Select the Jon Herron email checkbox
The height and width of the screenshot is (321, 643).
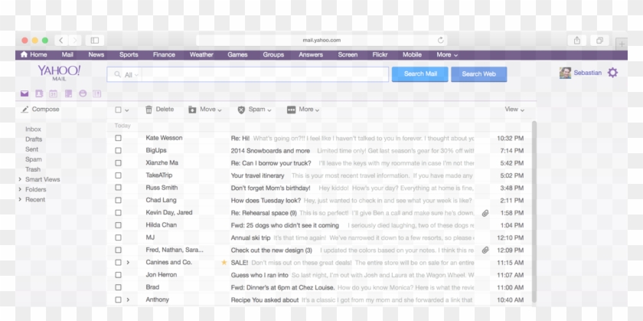click(118, 274)
